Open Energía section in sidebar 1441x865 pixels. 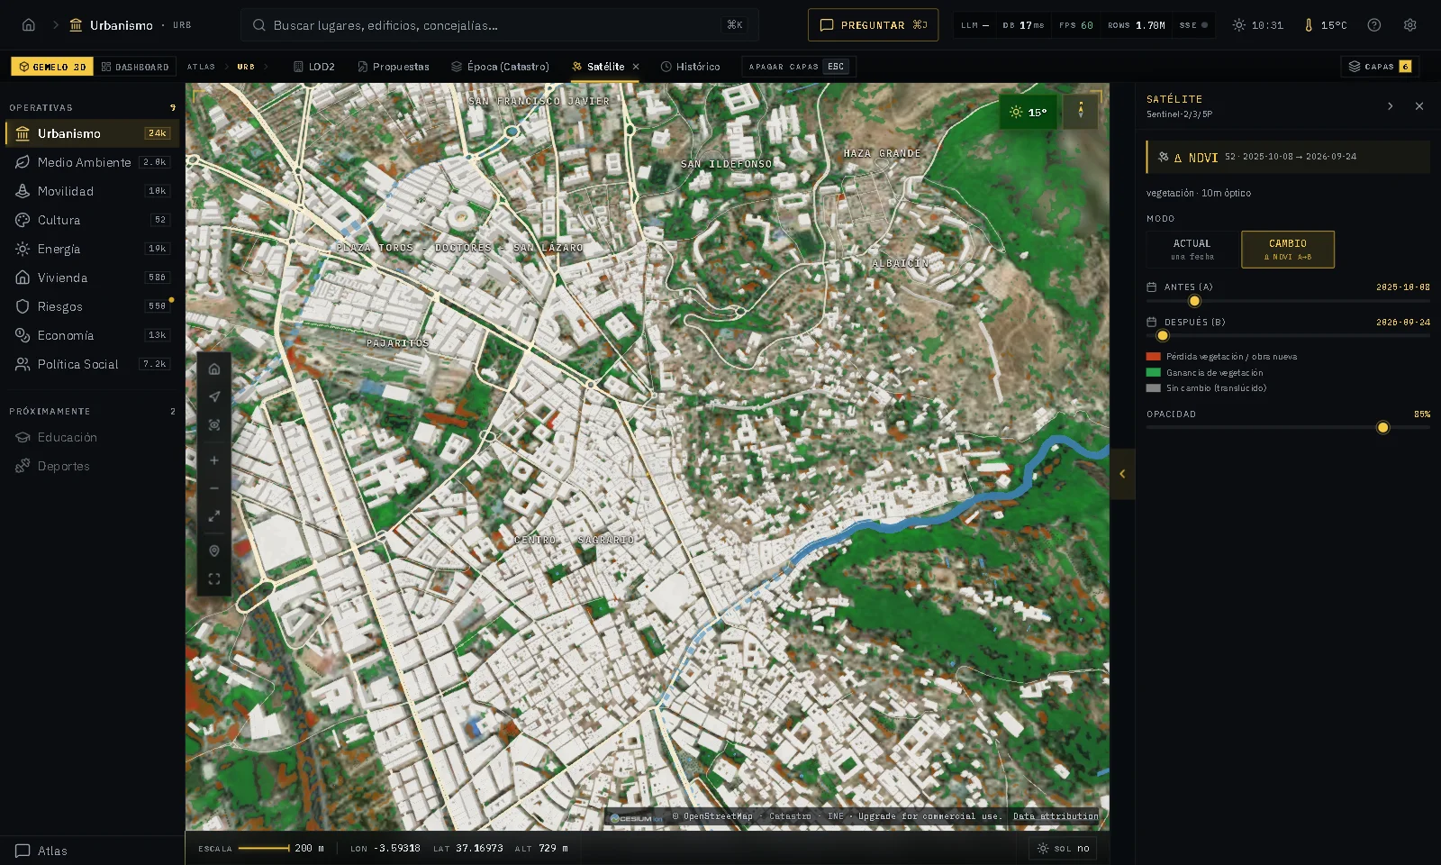[x=92, y=249]
